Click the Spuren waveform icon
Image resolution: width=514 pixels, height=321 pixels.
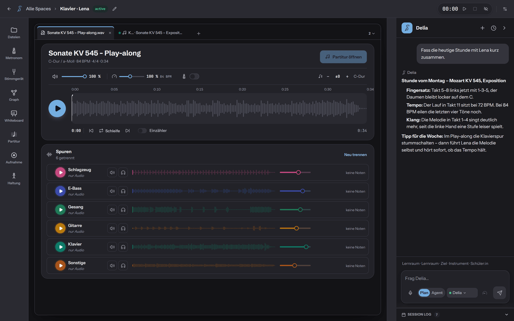pos(49,154)
